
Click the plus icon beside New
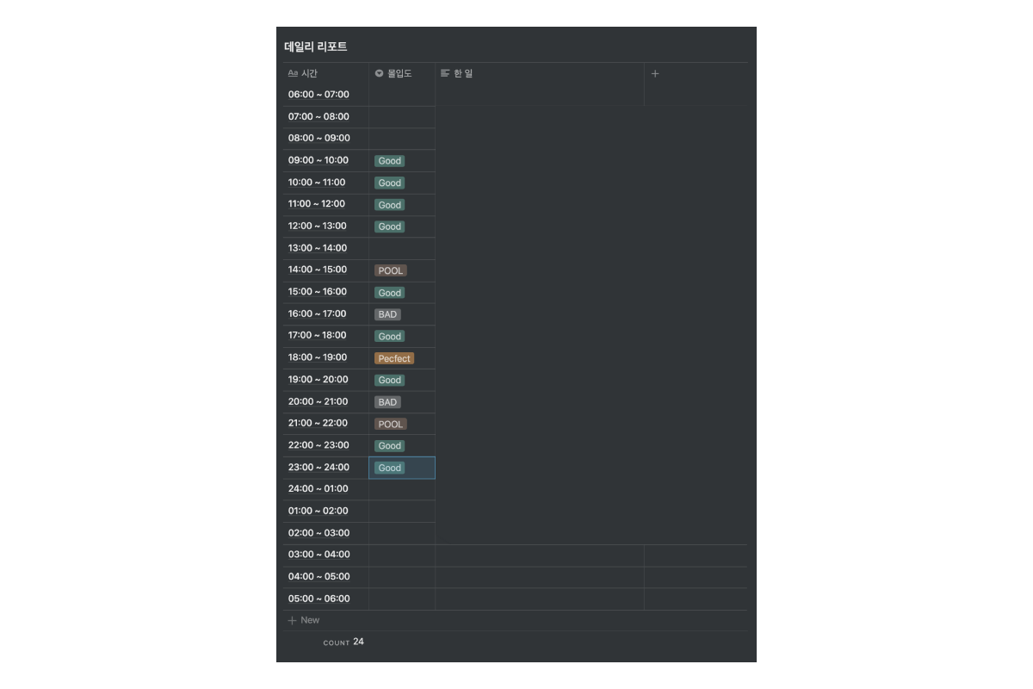(x=292, y=620)
